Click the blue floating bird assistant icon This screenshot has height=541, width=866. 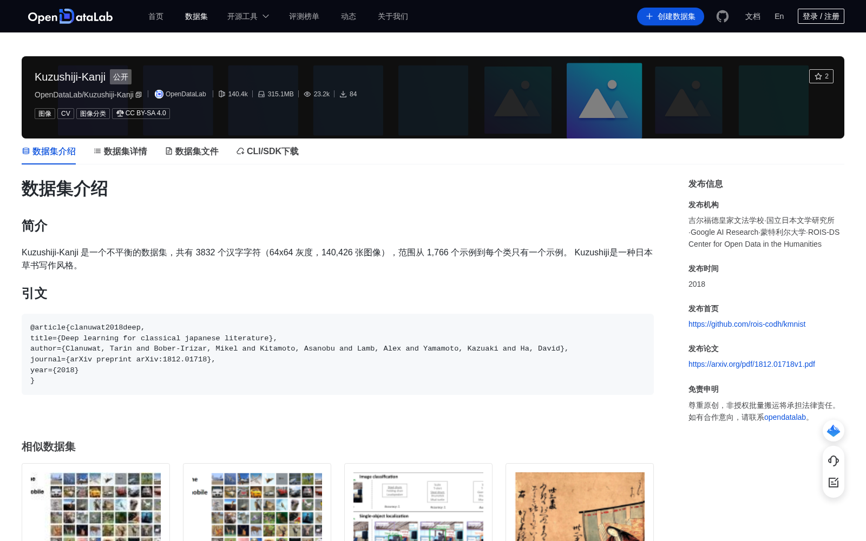834,431
